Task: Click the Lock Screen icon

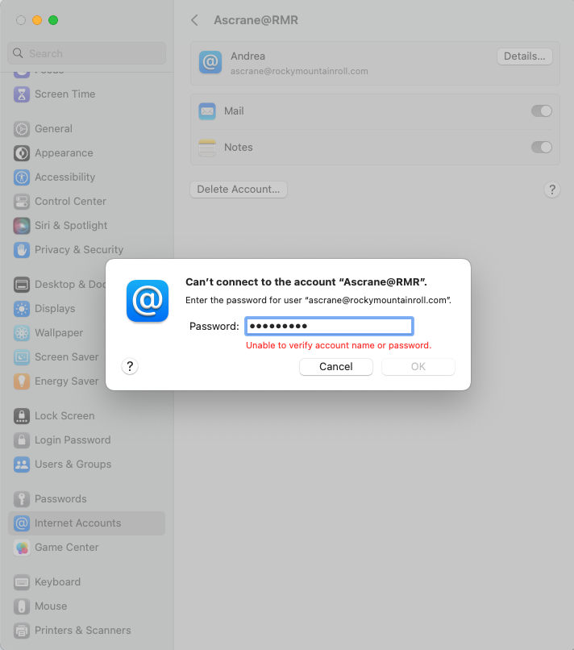Action: click(x=22, y=416)
